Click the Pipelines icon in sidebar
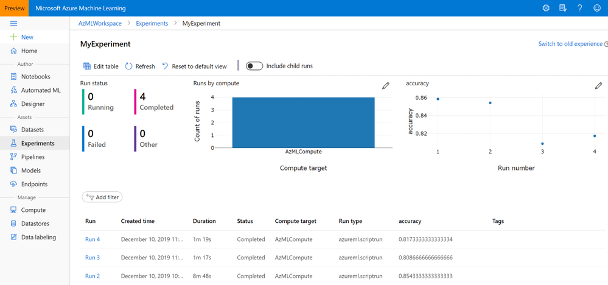This screenshot has width=608, height=285. [x=13, y=157]
